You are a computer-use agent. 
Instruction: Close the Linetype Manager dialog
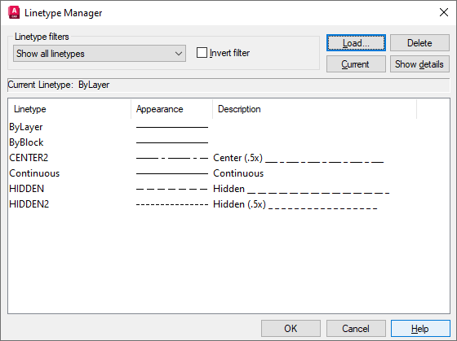[444, 12]
